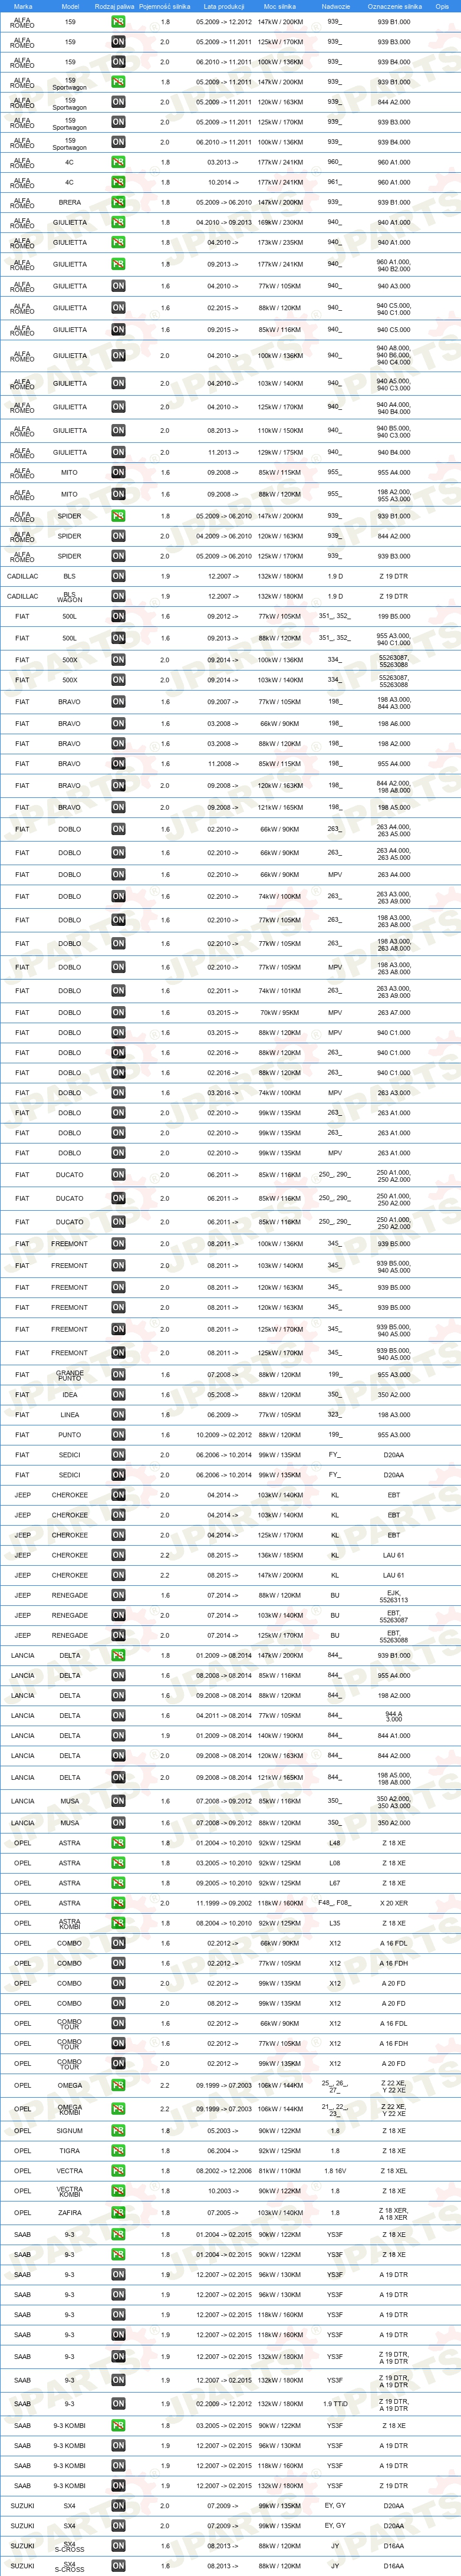Image resolution: width=461 pixels, height=2576 pixels.
Task: Click the ON icon in the Saab 9-3 1.9 TTiD row
Action: tap(118, 2403)
